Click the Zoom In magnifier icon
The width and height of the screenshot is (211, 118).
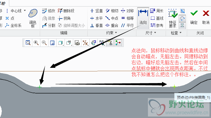pos(36,43)
